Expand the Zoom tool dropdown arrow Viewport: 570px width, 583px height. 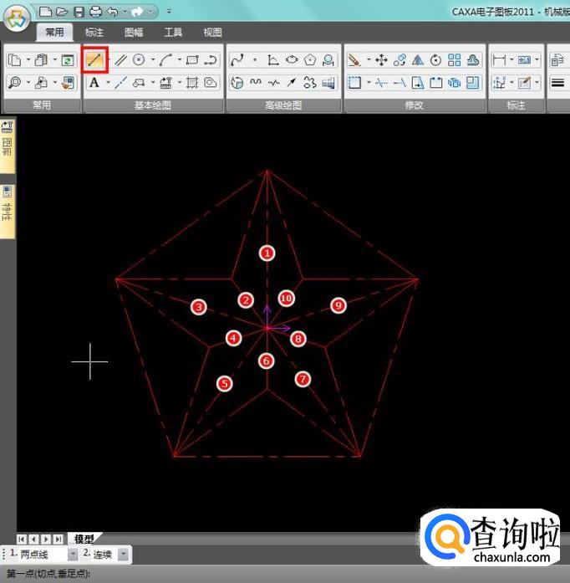click(28, 82)
